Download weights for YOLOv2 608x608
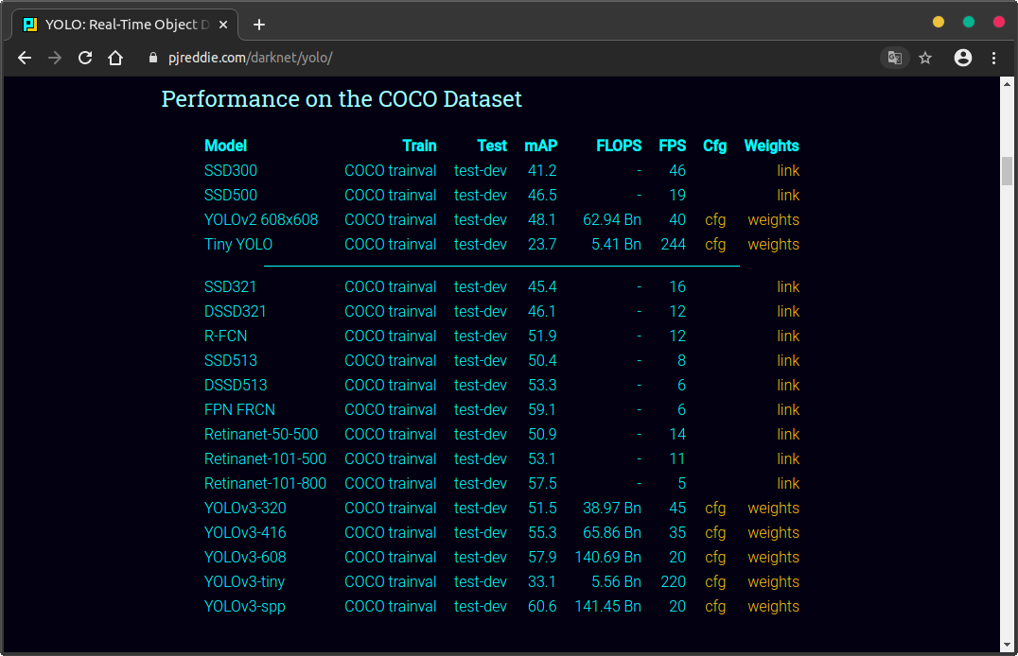This screenshot has width=1018, height=656. pos(773,220)
